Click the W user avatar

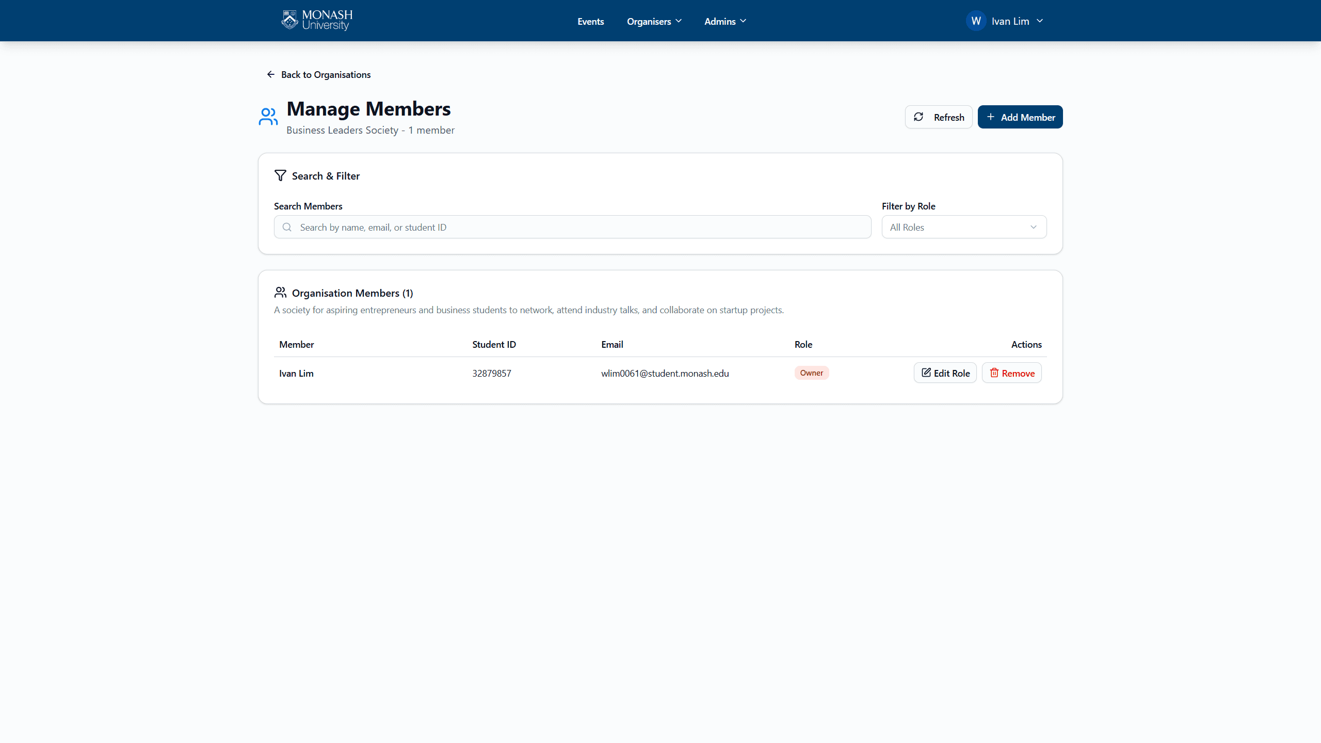point(976,21)
